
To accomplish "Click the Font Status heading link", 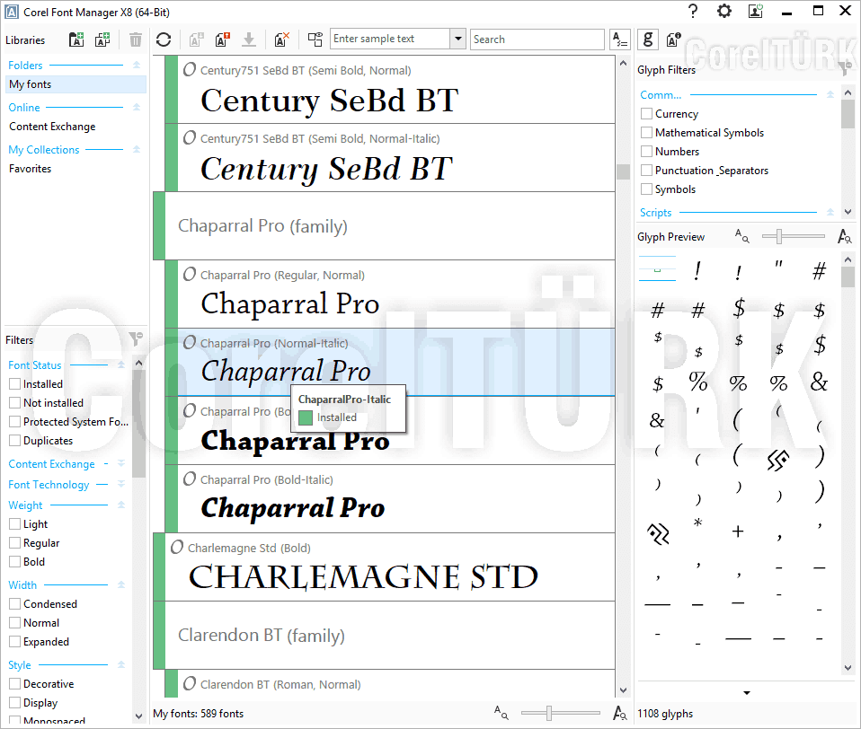I will [34, 365].
